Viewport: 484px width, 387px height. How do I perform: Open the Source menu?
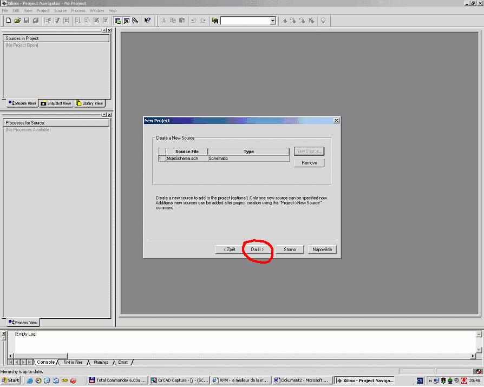(60, 10)
